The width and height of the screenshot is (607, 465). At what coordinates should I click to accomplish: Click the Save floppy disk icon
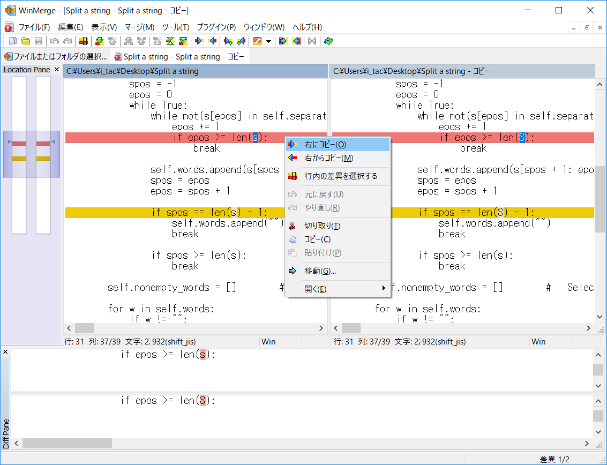click(x=39, y=41)
